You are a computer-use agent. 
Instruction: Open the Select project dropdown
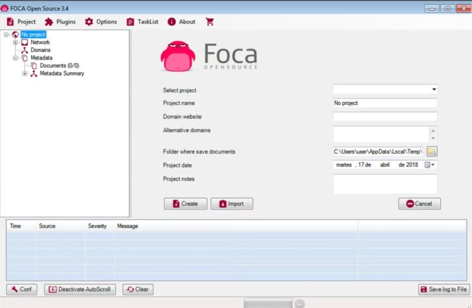tap(434, 90)
